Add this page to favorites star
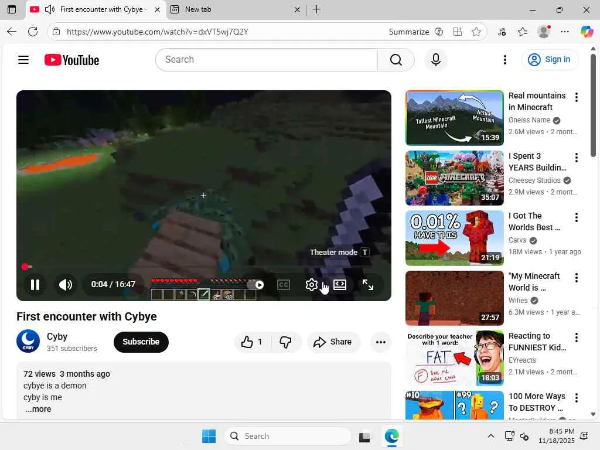Viewport: 600px width, 450px height. [476, 32]
